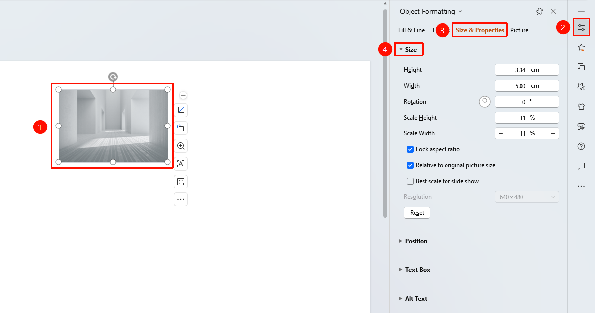595x313 pixels.
Task: Collapse the floating picture toolbar minus button
Action: (183, 95)
